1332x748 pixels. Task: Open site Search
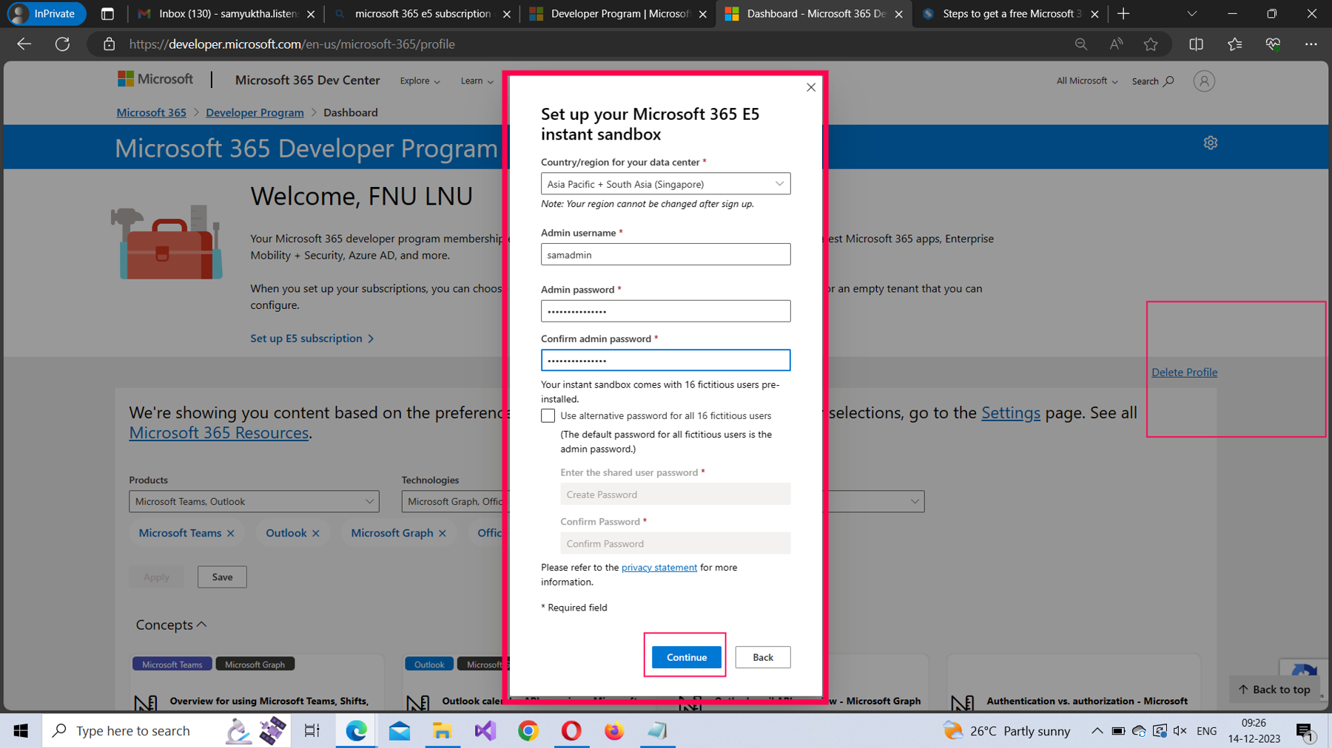[1152, 81]
